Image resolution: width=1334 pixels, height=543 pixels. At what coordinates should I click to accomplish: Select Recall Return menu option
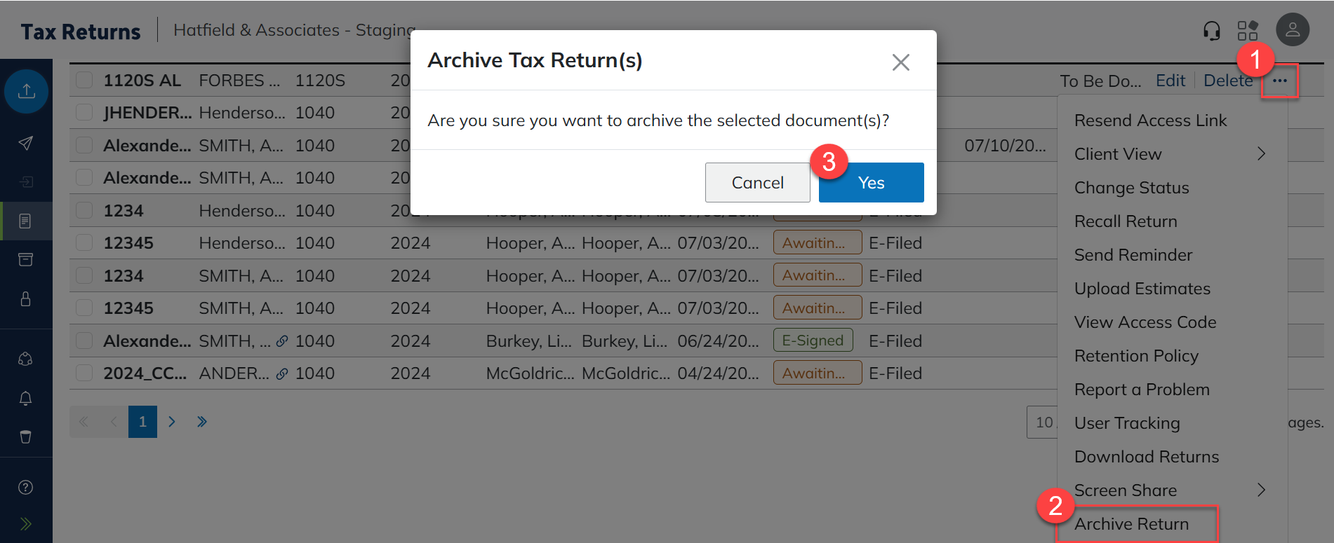[1126, 221]
